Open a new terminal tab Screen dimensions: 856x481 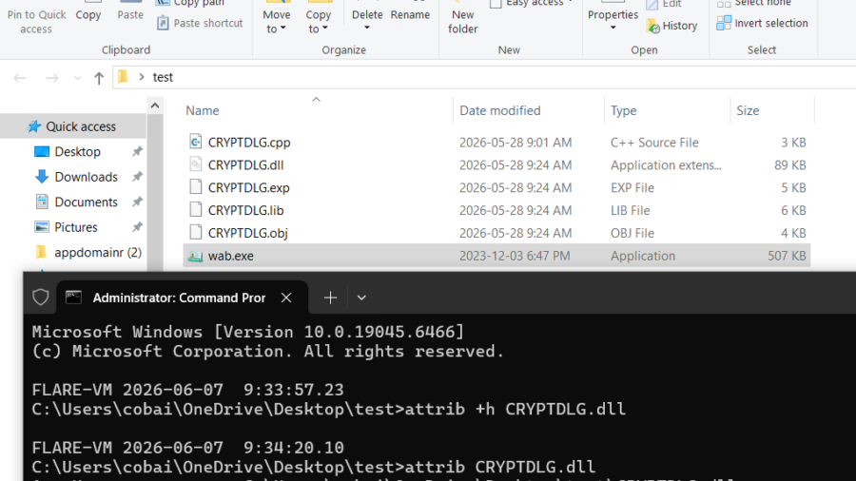click(330, 298)
